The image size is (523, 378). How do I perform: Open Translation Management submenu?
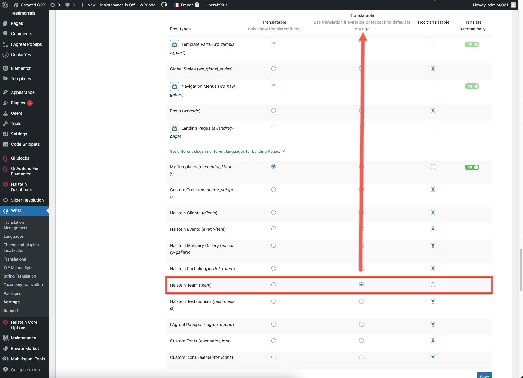(x=16, y=225)
